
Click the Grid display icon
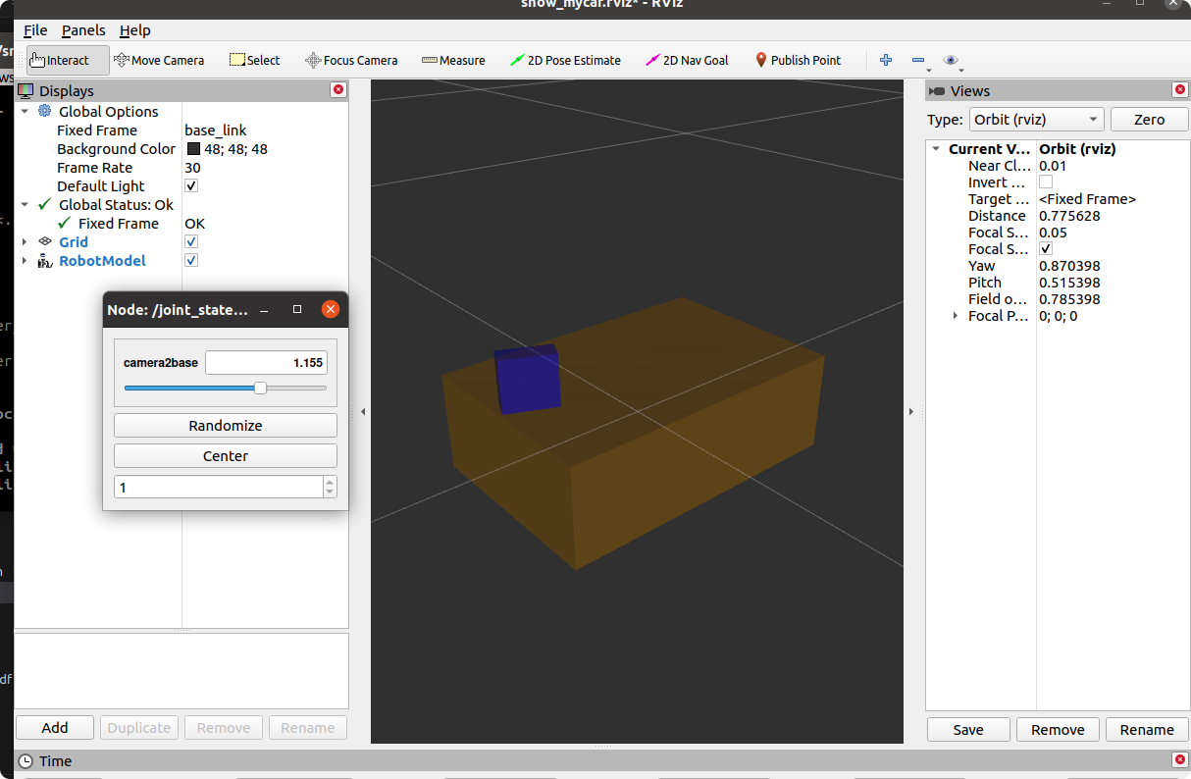coord(45,241)
